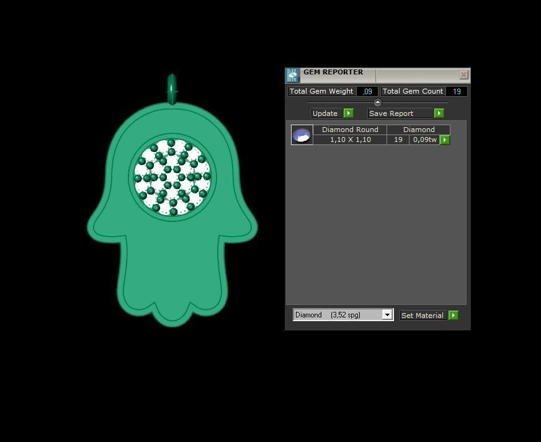541x442 pixels.
Task: Click the GEM REPORTER title text
Action: [x=333, y=72]
